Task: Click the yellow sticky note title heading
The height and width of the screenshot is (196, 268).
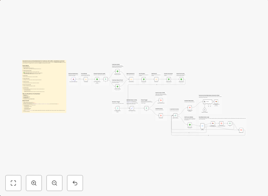Action: [43, 61]
